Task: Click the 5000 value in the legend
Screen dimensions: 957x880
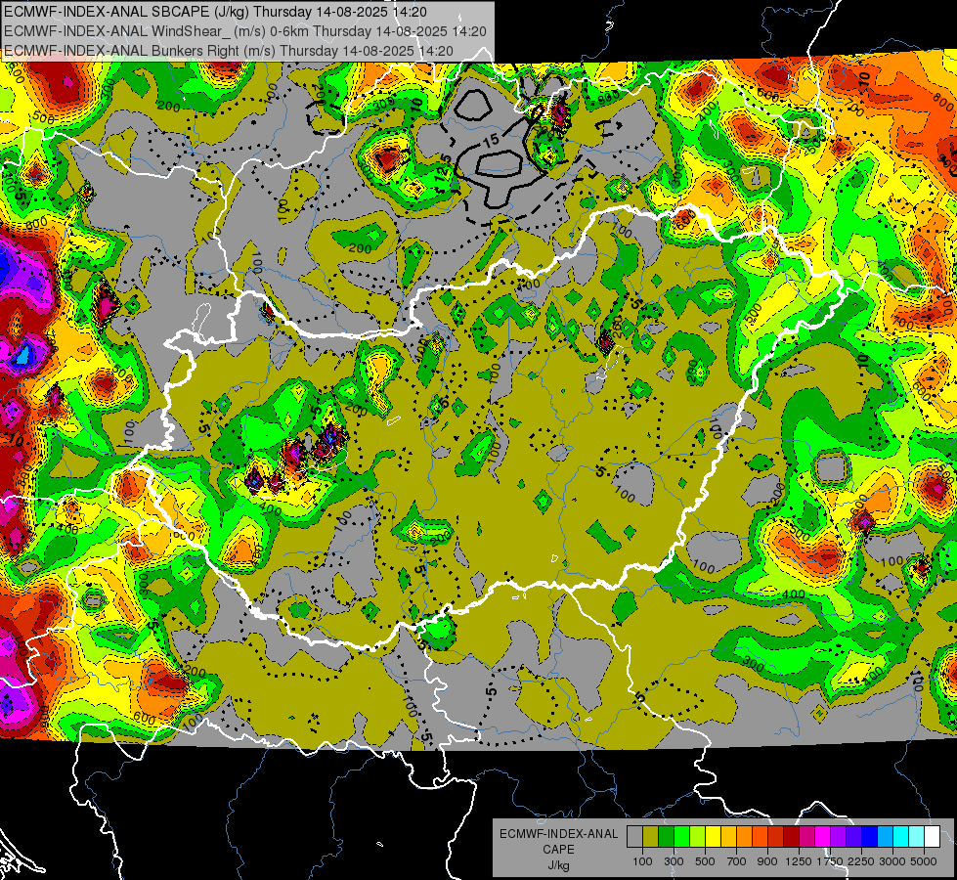Action: (x=924, y=861)
